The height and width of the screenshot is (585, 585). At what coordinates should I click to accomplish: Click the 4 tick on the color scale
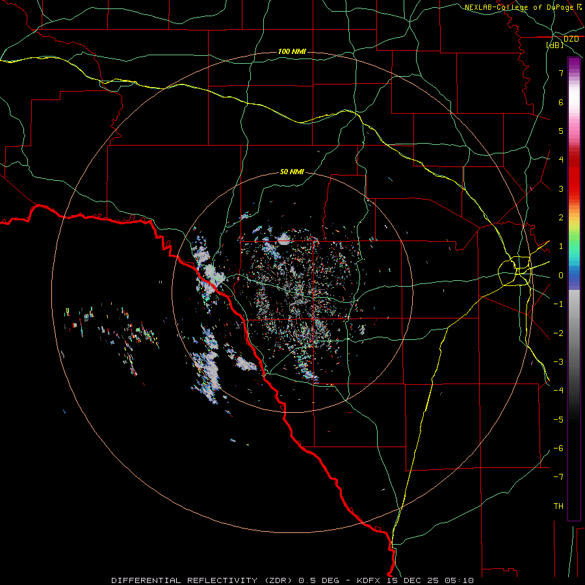pos(561,160)
